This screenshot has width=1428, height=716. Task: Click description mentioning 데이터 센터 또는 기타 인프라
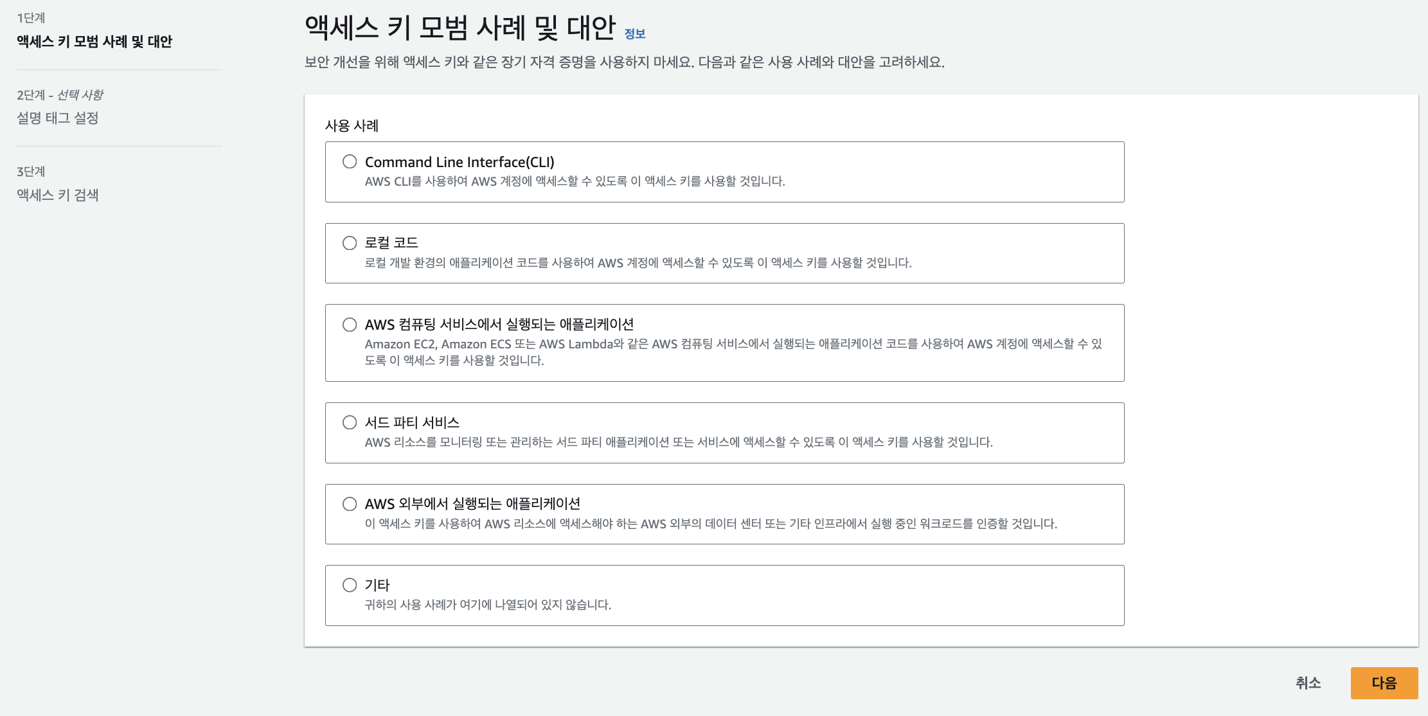point(711,524)
